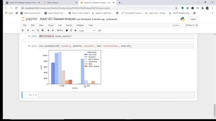Click the page vertical scrollbar thumb

pos(215,110)
